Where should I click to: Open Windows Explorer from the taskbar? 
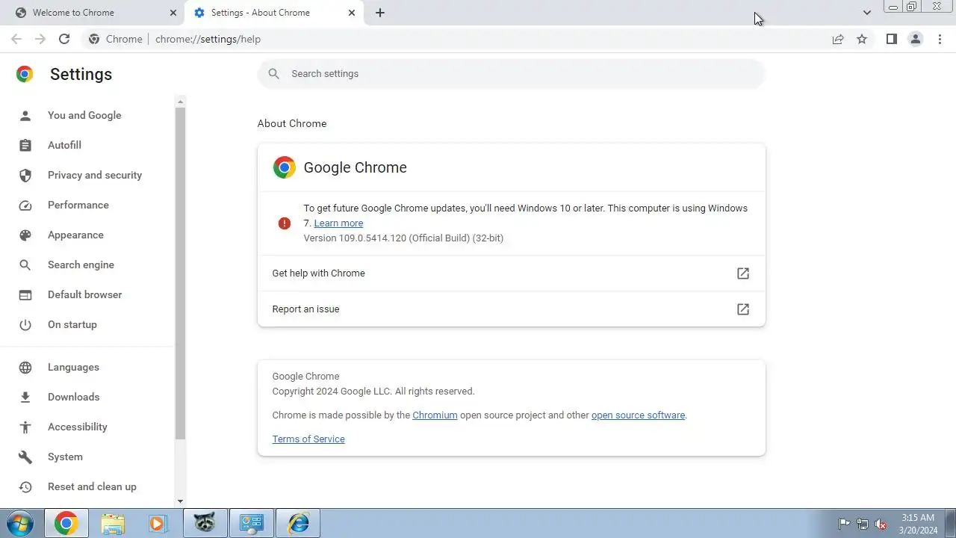pos(113,523)
